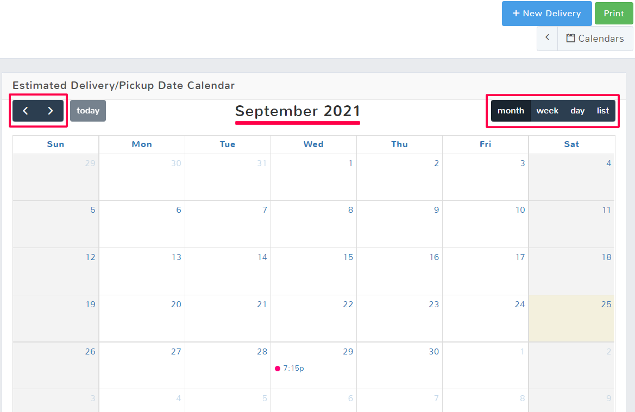Click the back chevron beside Calendars
Viewport: 635px width, 412px height.
pos(547,38)
